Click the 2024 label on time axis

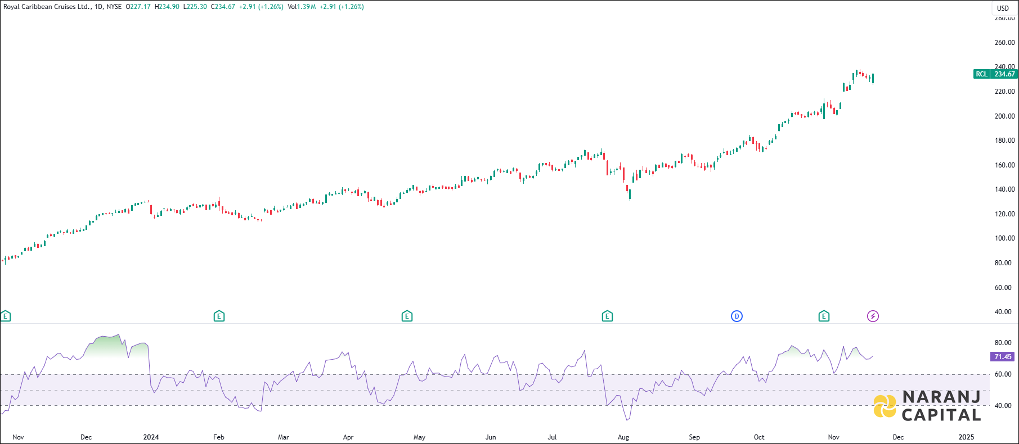pyautogui.click(x=151, y=437)
